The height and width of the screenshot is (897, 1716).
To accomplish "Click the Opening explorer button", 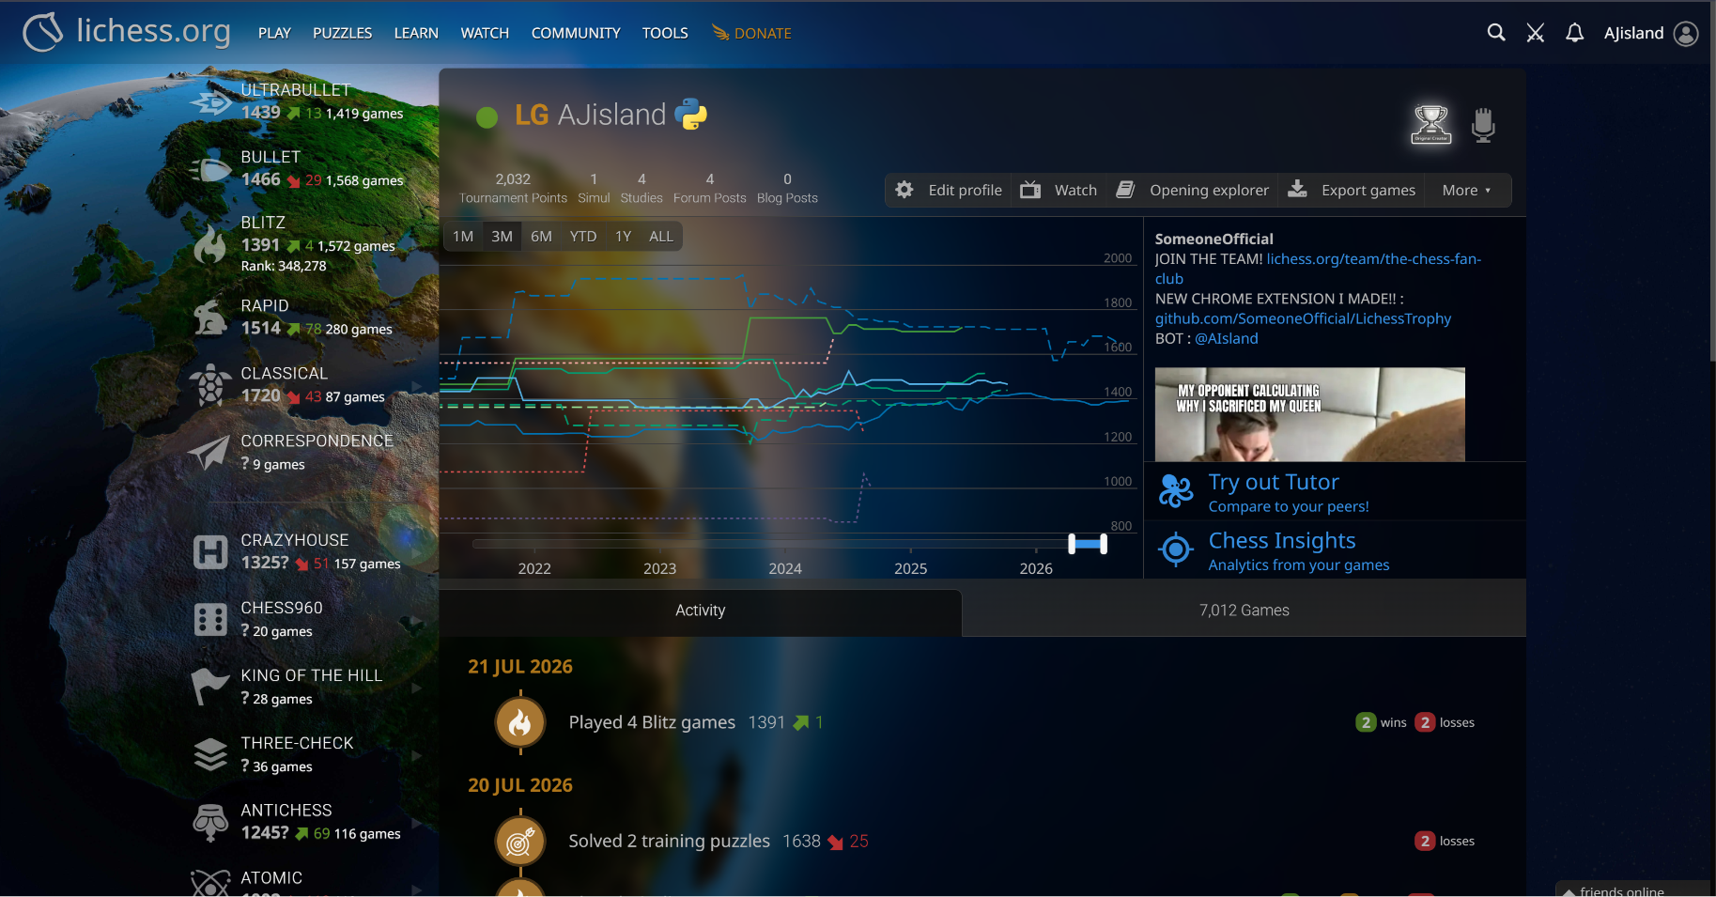I will click(1193, 190).
